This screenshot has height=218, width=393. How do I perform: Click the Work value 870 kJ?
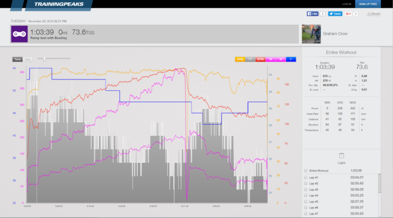pyautogui.click(x=327, y=76)
